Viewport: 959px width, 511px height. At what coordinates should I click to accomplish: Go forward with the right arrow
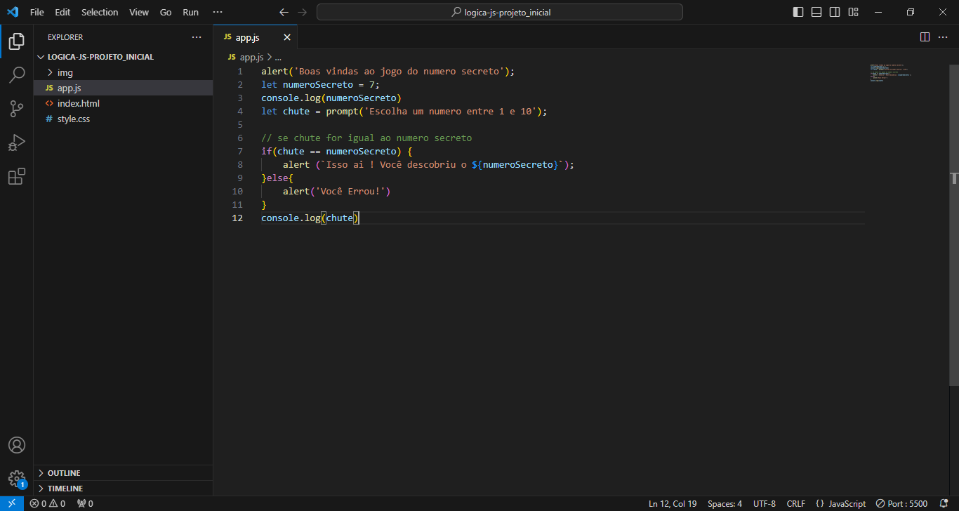coord(303,12)
